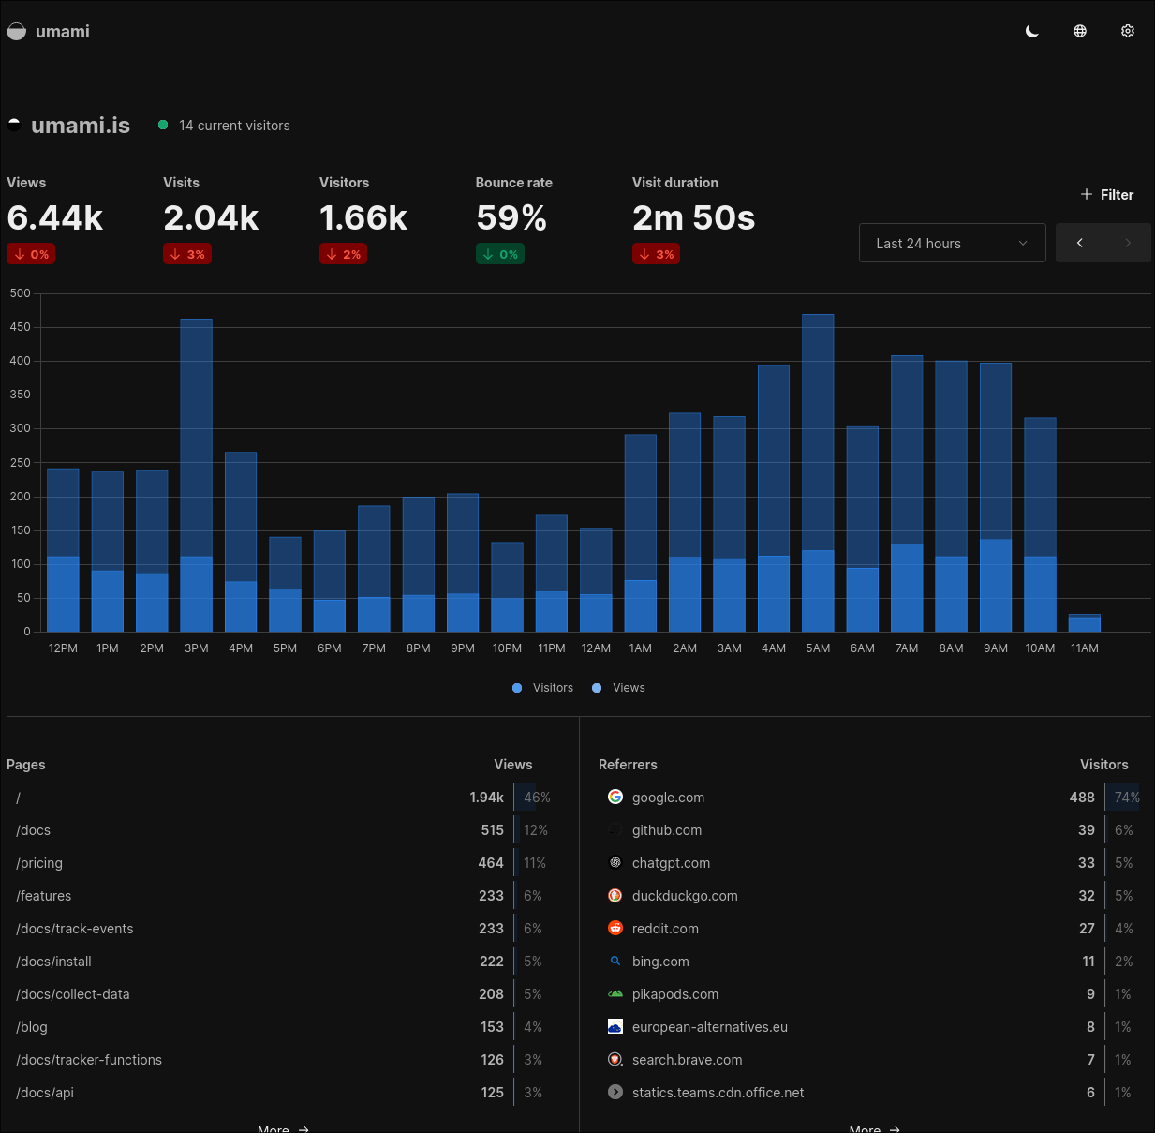
Task: Click the 14 current visitors indicator
Action: tap(224, 126)
